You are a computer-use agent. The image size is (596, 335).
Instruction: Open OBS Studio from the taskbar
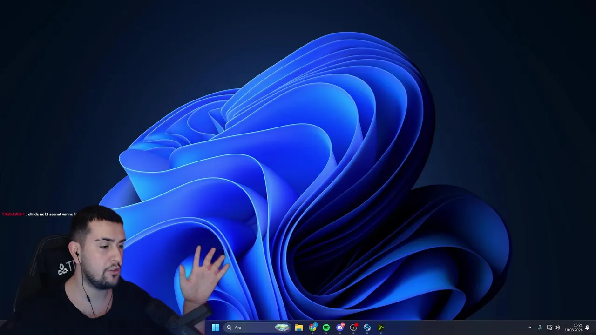[x=353, y=328]
